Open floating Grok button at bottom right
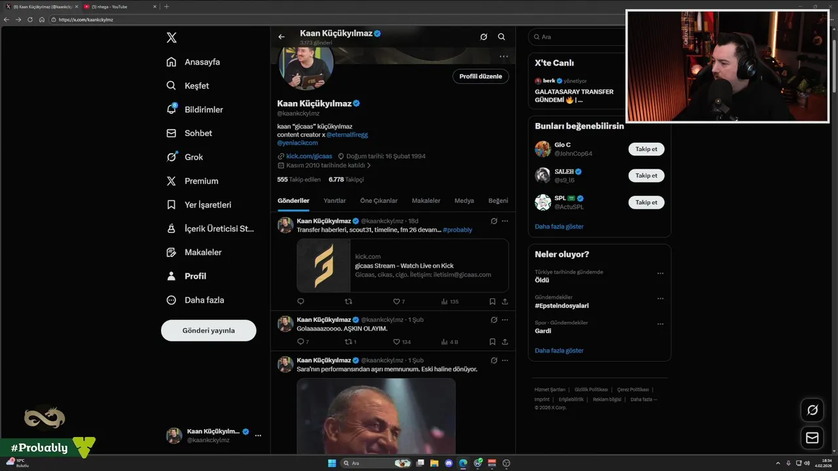Viewport: 838px width, 471px height. tap(812, 410)
